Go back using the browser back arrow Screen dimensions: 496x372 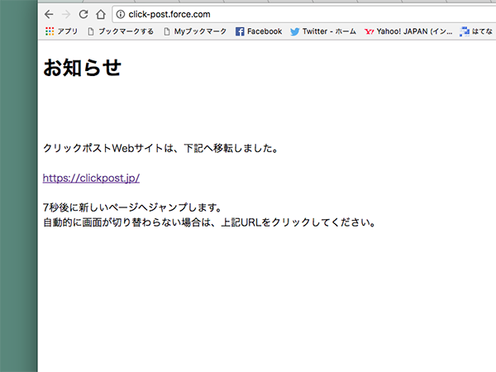(49, 14)
